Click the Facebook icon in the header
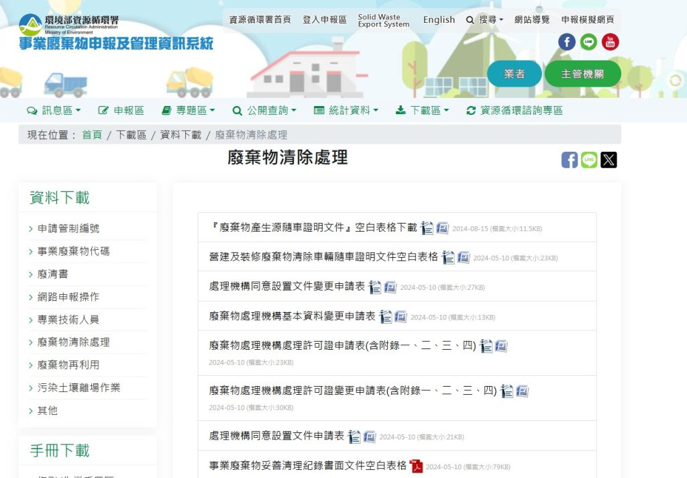Screen dimensions: 687x478 [x=566, y=42]
